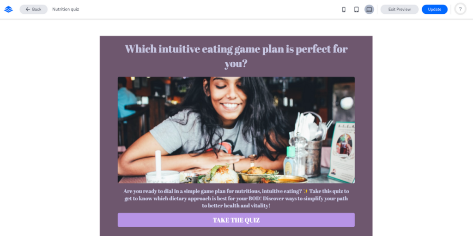Click the blue layers logo icon
This screenshot has height=236, width=473.
(x=8, y=9)
